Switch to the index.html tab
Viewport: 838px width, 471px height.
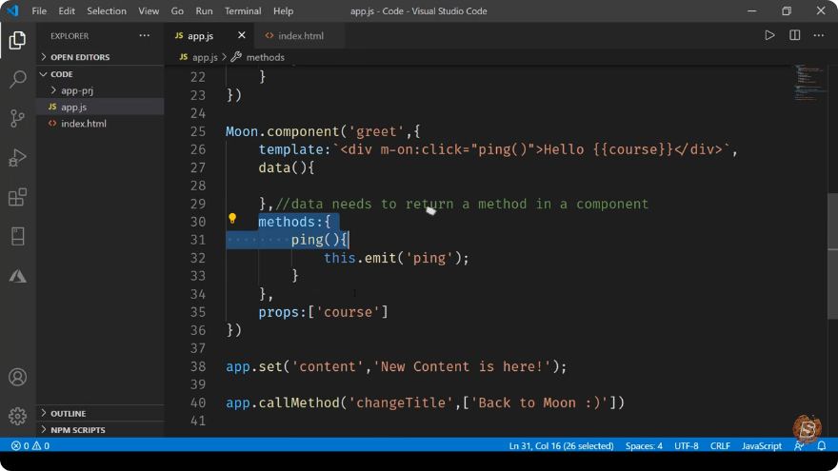click(300, 36)
